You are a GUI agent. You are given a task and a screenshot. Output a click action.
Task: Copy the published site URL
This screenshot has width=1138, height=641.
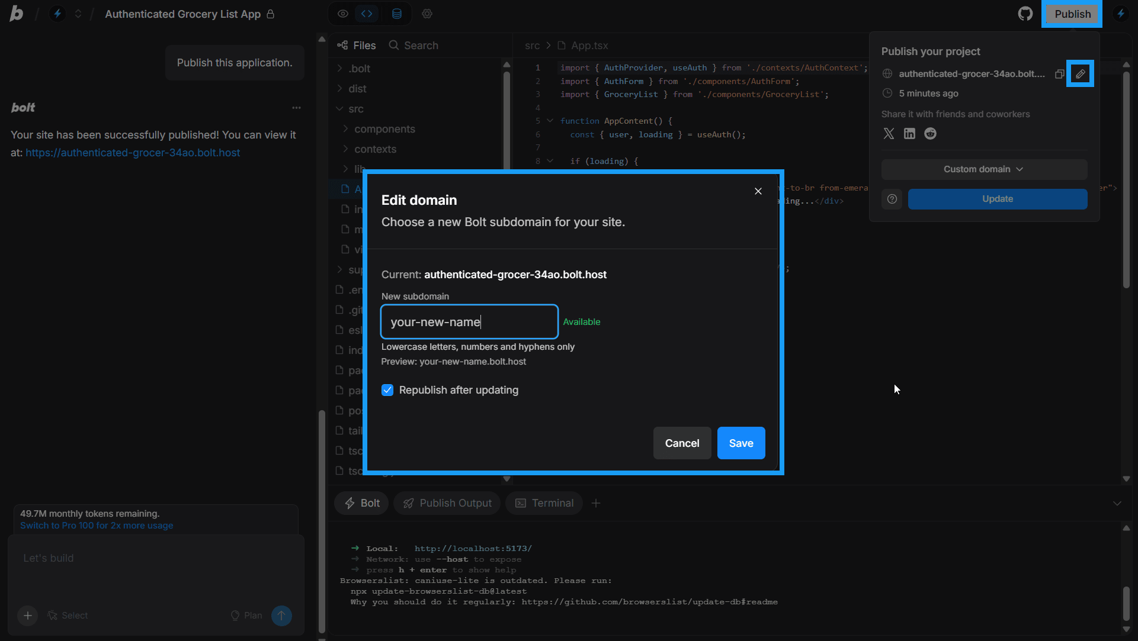point(1060,73)
